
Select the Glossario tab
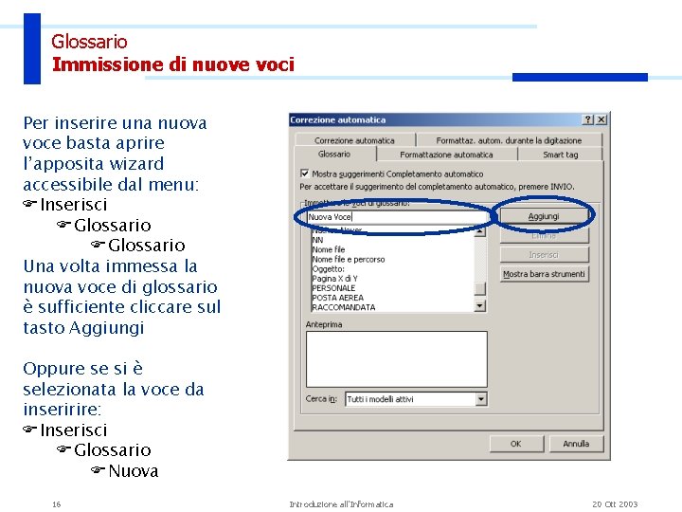point(334,155)
